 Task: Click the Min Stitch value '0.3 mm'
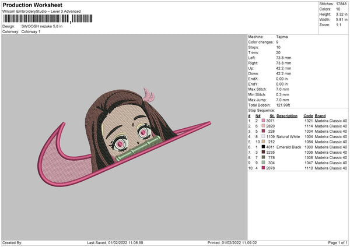(282, 94)
